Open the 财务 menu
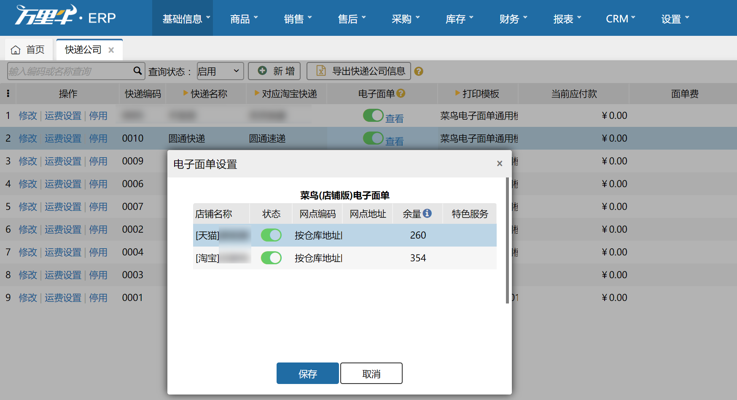The image size is (737, 400). (514, 19)
